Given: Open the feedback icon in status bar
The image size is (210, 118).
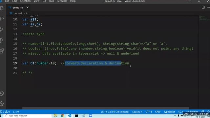Looking at the screenshot, I should point(203,111).
